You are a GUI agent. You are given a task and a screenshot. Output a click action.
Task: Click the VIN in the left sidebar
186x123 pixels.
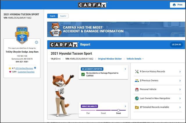(17, 18)
